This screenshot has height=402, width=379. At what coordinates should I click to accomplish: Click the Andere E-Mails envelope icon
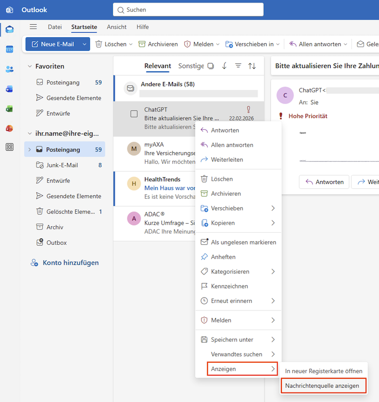(130, 89)
